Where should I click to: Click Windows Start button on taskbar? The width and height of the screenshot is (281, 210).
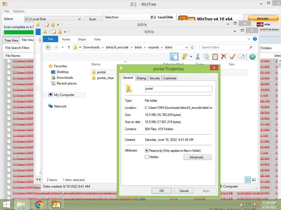coord(7,205)
